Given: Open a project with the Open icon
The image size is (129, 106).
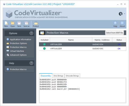Looking at the screenshot, I should (13, 23).
